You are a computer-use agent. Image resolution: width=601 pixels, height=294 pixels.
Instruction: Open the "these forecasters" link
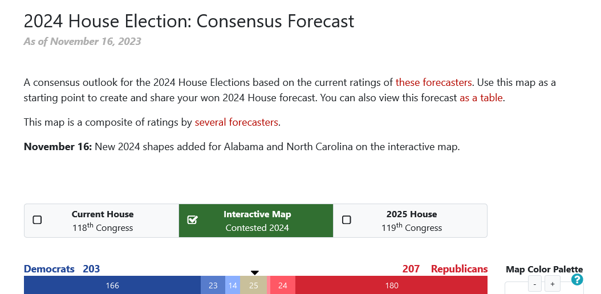point(433,82)
